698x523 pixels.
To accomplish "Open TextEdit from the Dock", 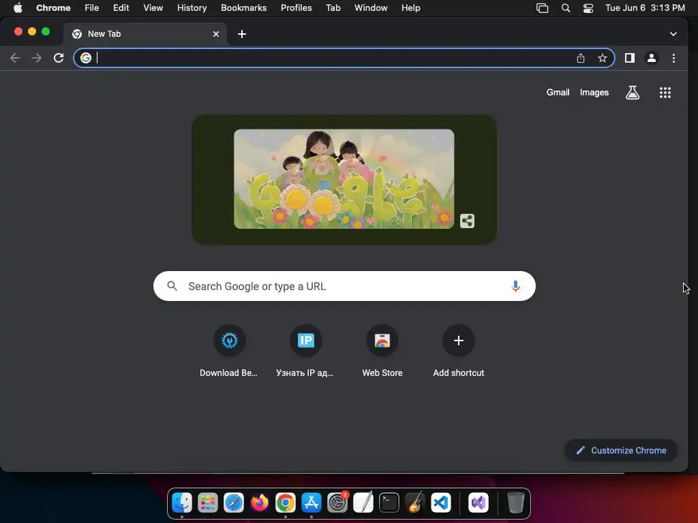I will 363,503.
